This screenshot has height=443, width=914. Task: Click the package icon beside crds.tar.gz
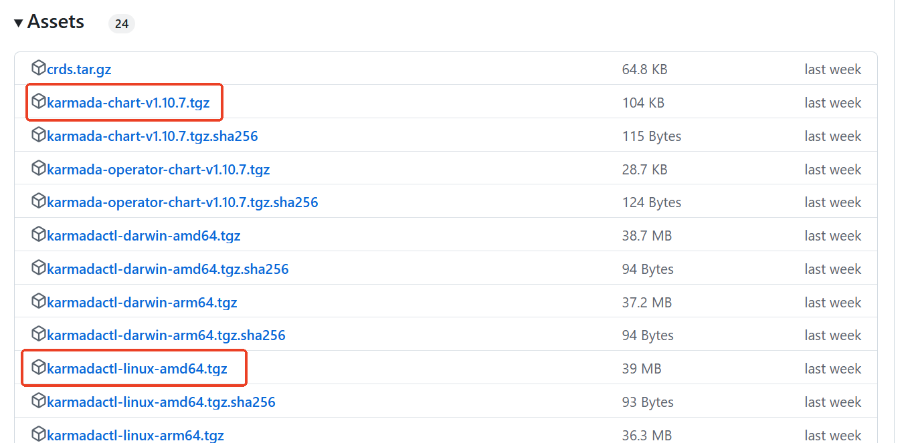pos(38,68)
